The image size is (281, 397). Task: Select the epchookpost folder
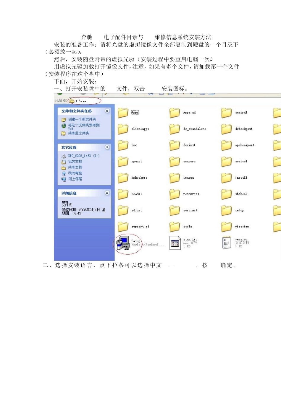238,145
